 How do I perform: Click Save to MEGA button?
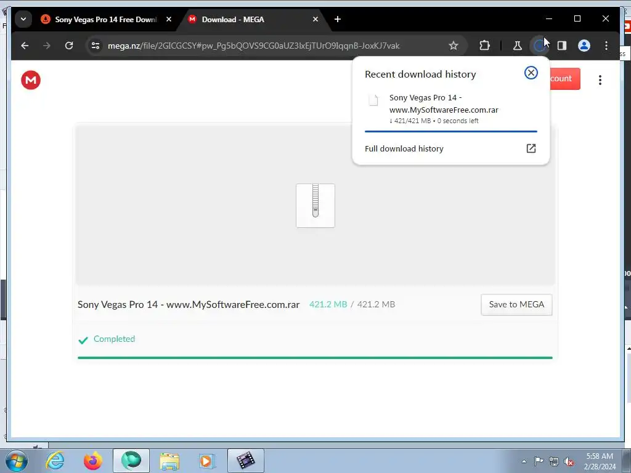pos(516,304)
